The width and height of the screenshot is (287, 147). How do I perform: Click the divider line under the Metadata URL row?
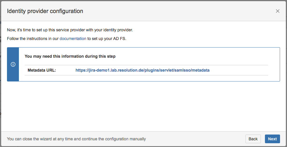pyautogui.click(x=146, y=75)
